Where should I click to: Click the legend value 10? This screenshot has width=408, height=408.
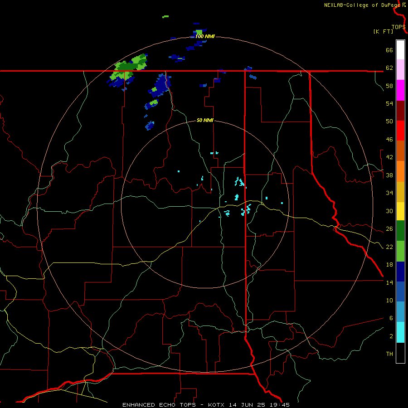[x=389, y=300]
